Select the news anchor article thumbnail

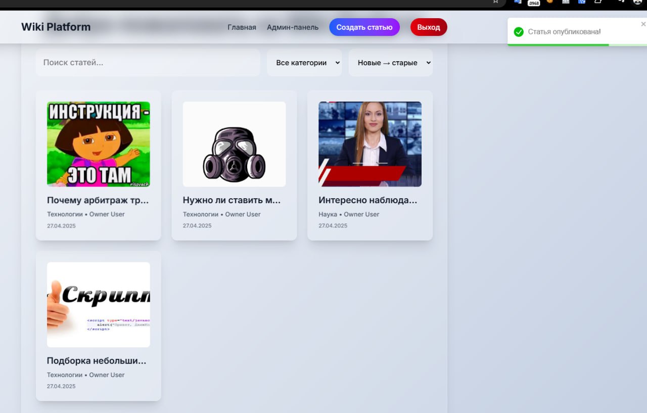pos(370,144)
